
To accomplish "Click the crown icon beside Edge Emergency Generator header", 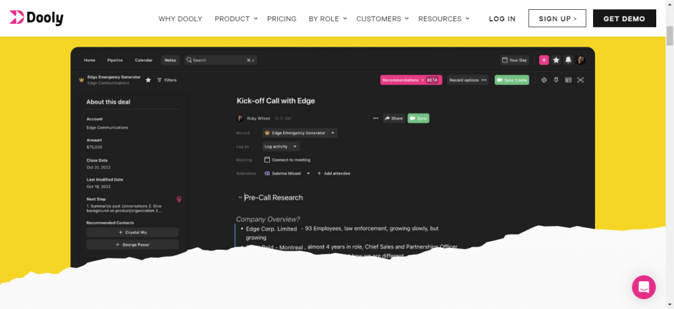I will click(81, 80).
